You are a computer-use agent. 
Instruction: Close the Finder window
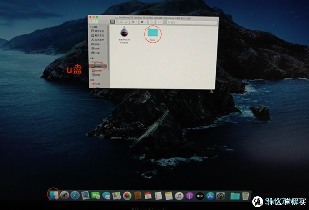pyautogui.click(x=90, y=17)
